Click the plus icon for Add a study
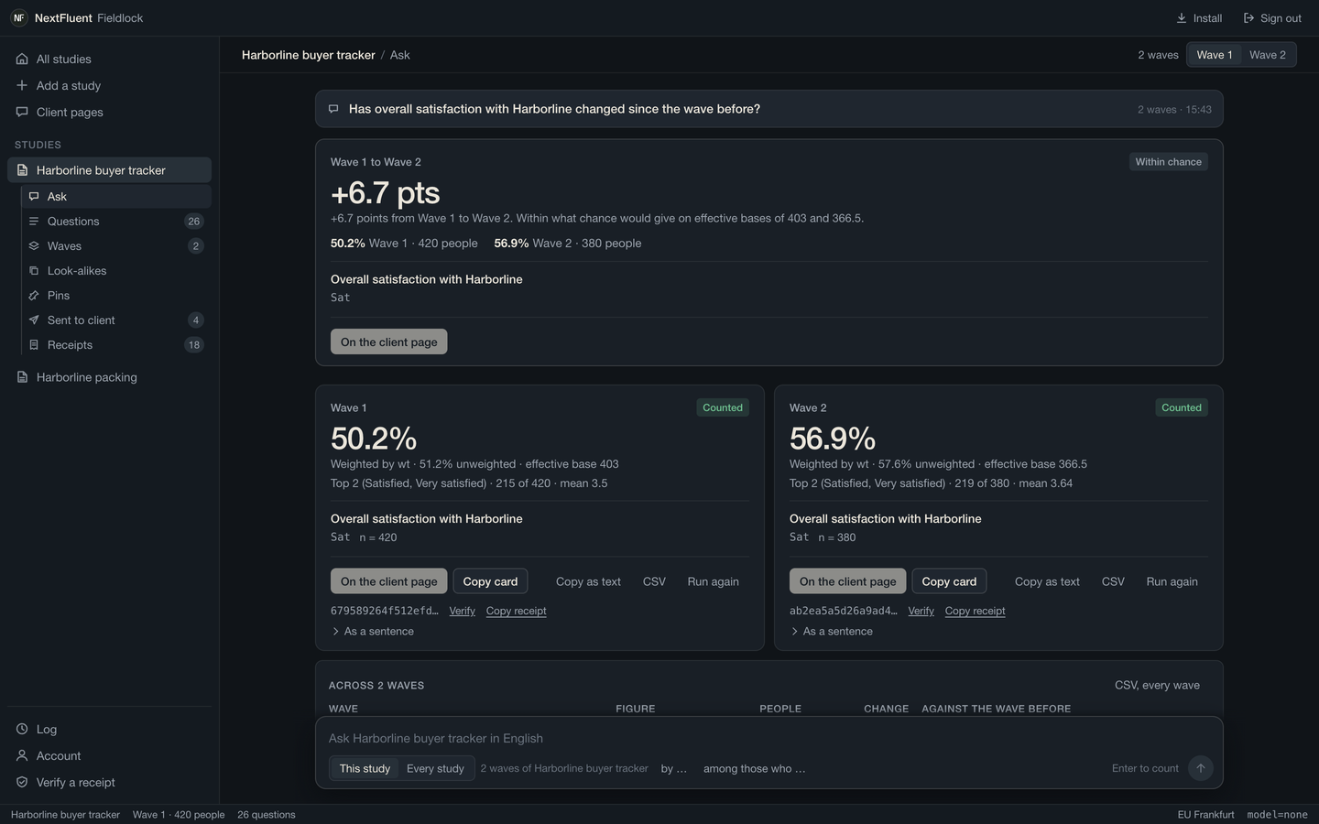 coord(22,86)
